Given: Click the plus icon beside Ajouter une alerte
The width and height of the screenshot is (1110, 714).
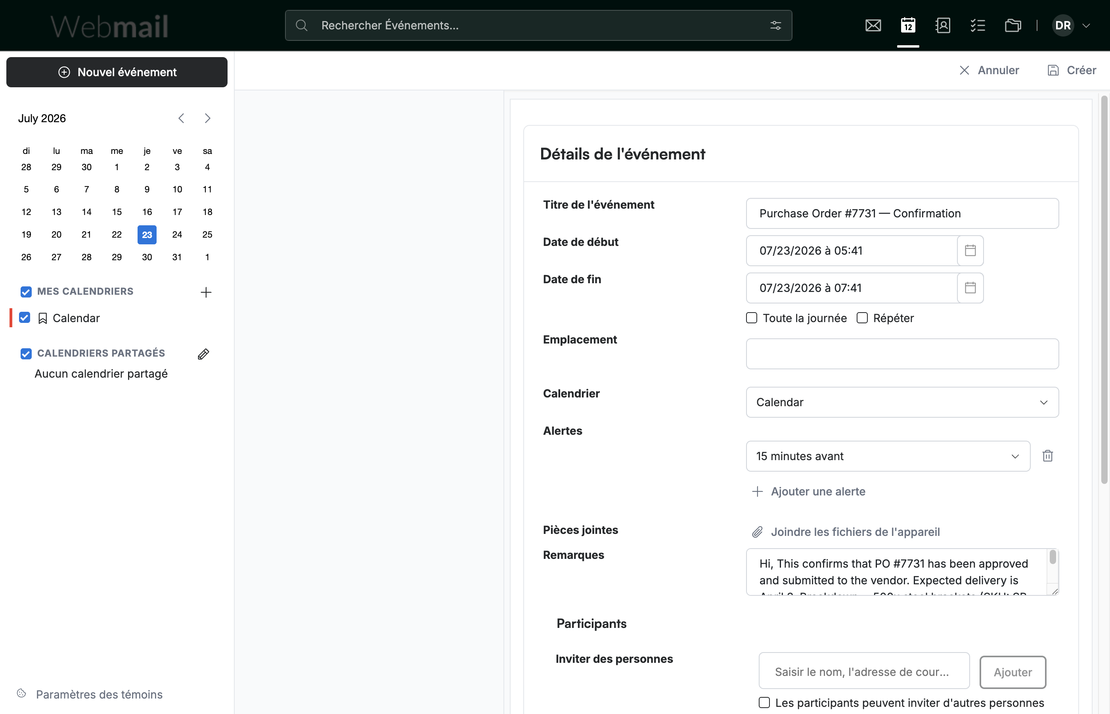Looking at the screenshot, I should [x=757, y=491].
